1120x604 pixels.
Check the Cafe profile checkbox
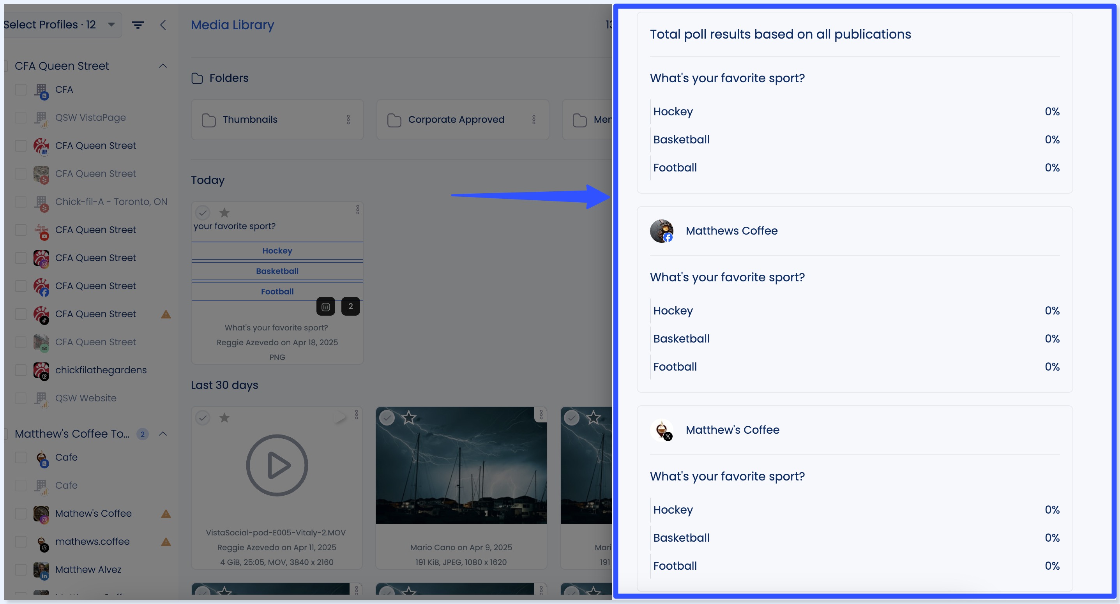click(x=20, y=457)
